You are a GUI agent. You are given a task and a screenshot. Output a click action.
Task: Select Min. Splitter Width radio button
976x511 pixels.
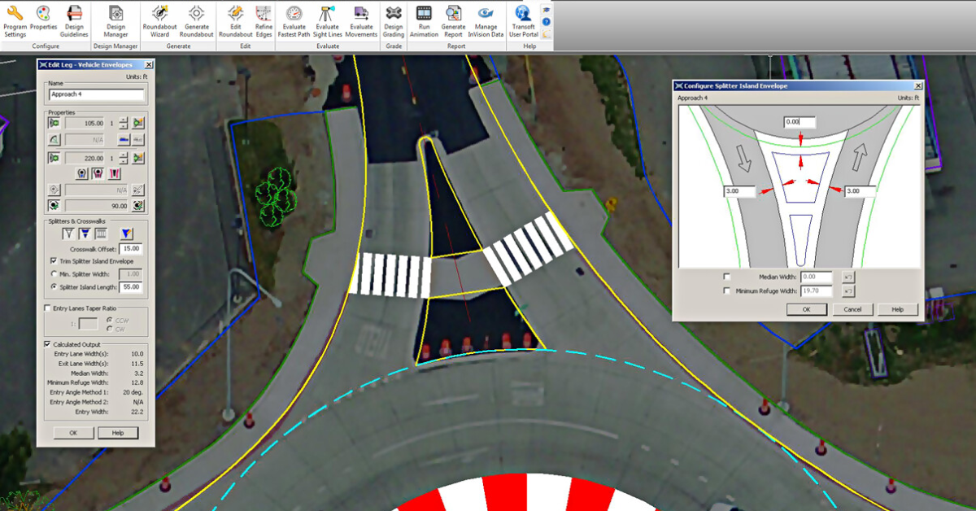(54, 274)
